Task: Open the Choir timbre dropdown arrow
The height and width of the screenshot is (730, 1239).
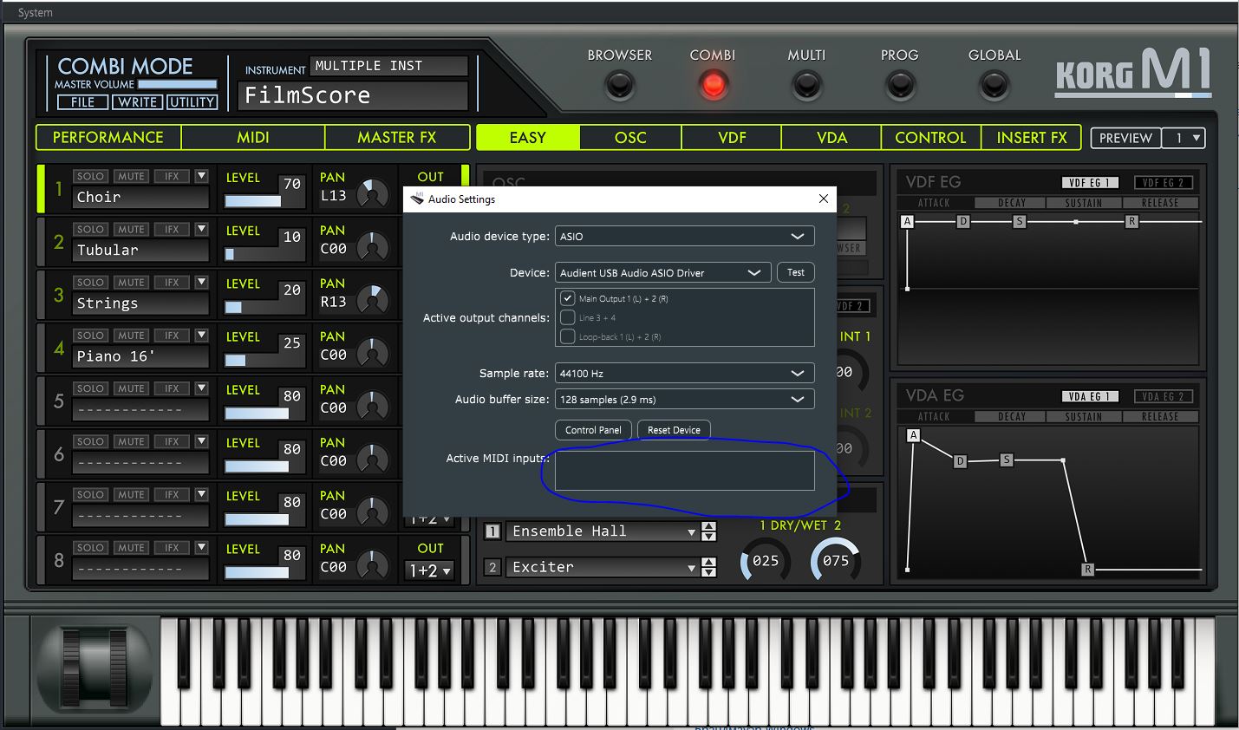Action: click(201, 176)
